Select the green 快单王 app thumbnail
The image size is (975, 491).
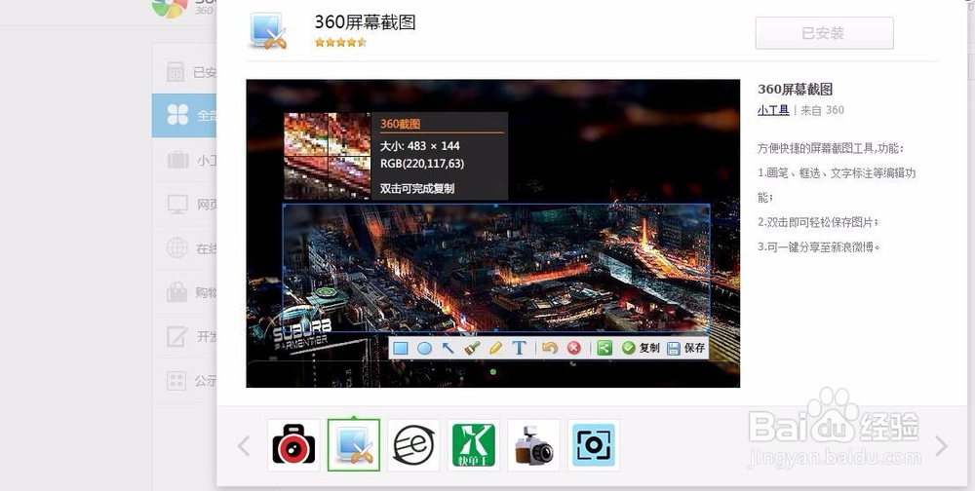[x=474, y=445]
